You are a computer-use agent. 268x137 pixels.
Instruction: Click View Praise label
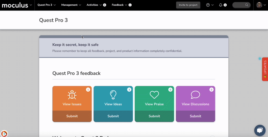click(154, 104)
